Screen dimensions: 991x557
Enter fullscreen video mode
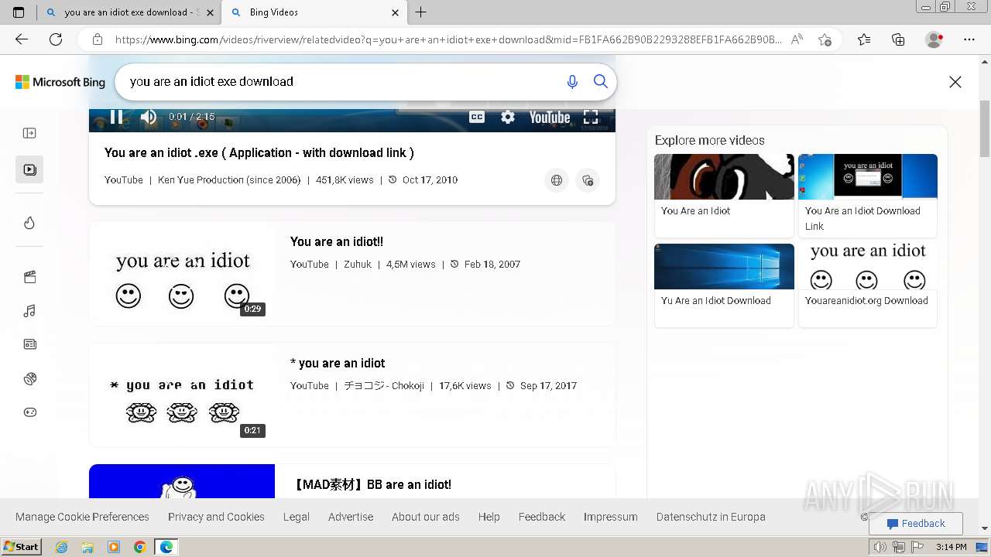(x=591, y=117)
